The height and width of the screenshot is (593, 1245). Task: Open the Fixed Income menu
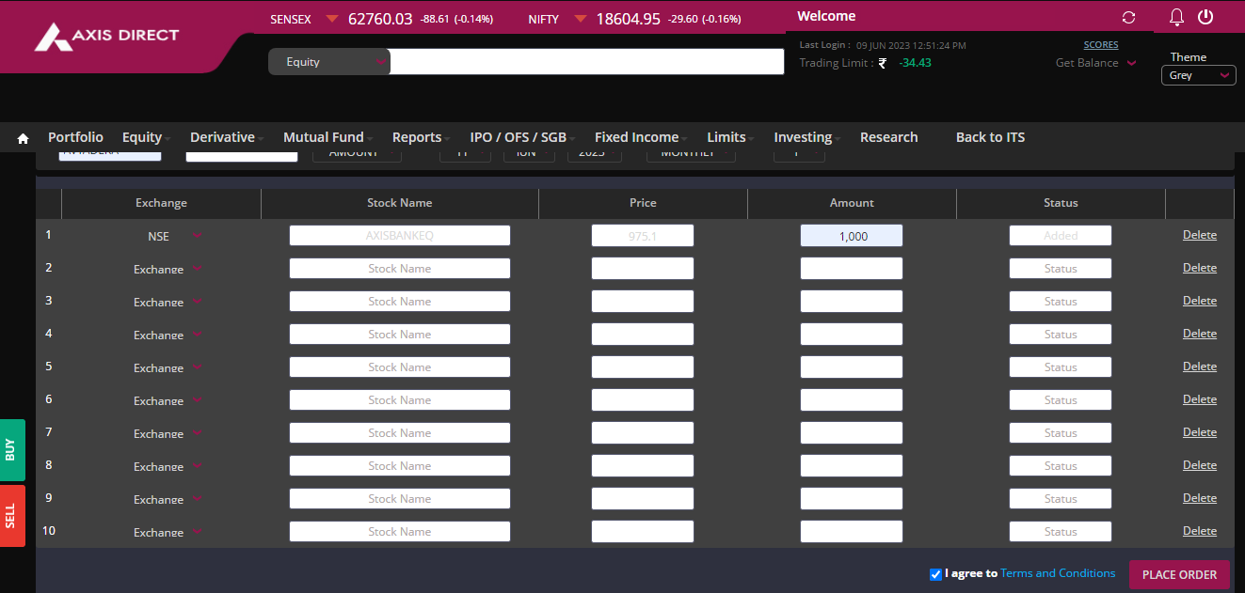[x=639, y=137]
